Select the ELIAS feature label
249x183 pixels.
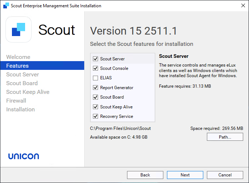pyautogui.click(x=106, y=78)
